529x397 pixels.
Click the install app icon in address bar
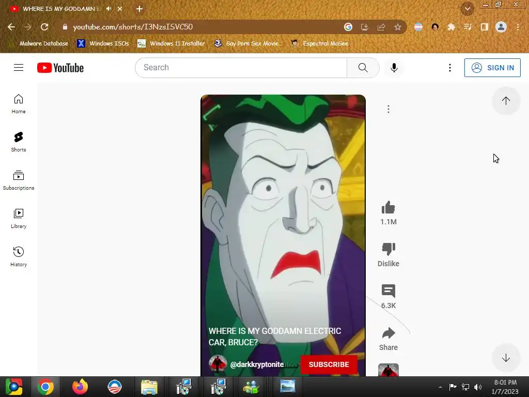tap(365, 27)
